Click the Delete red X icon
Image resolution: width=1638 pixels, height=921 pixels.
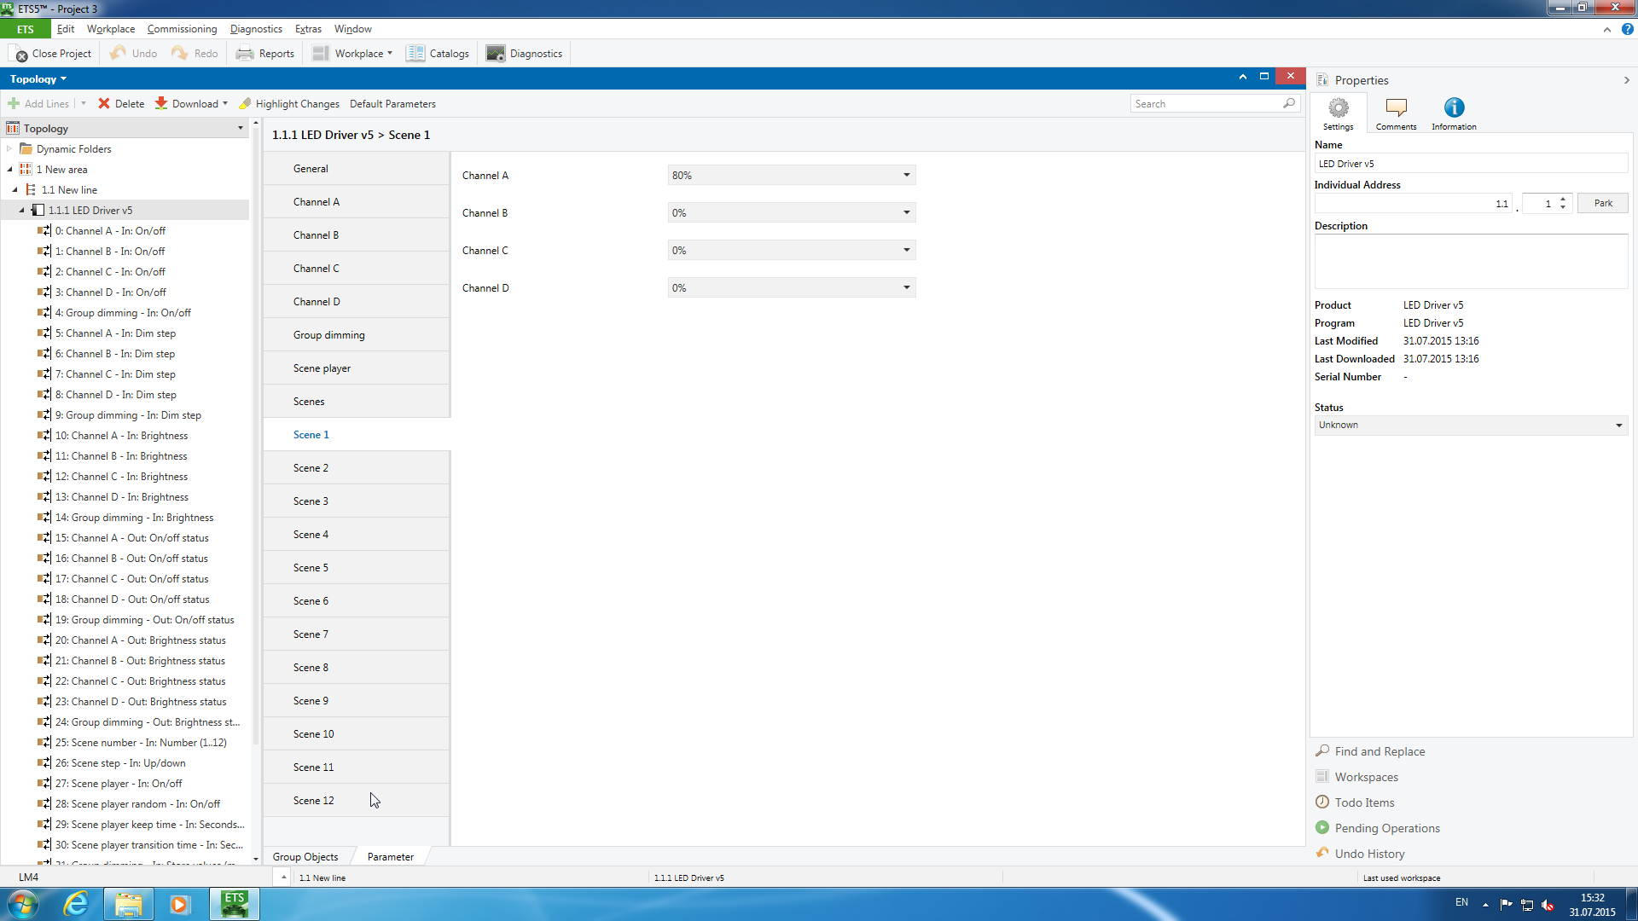tap(104, 103)
